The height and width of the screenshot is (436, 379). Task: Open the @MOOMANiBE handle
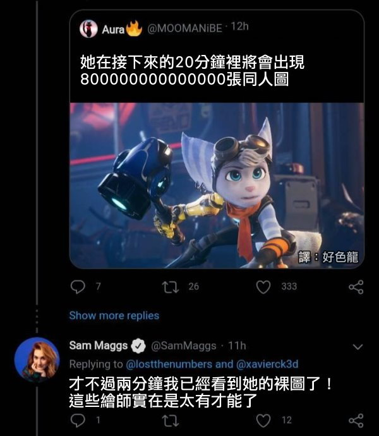185,28
